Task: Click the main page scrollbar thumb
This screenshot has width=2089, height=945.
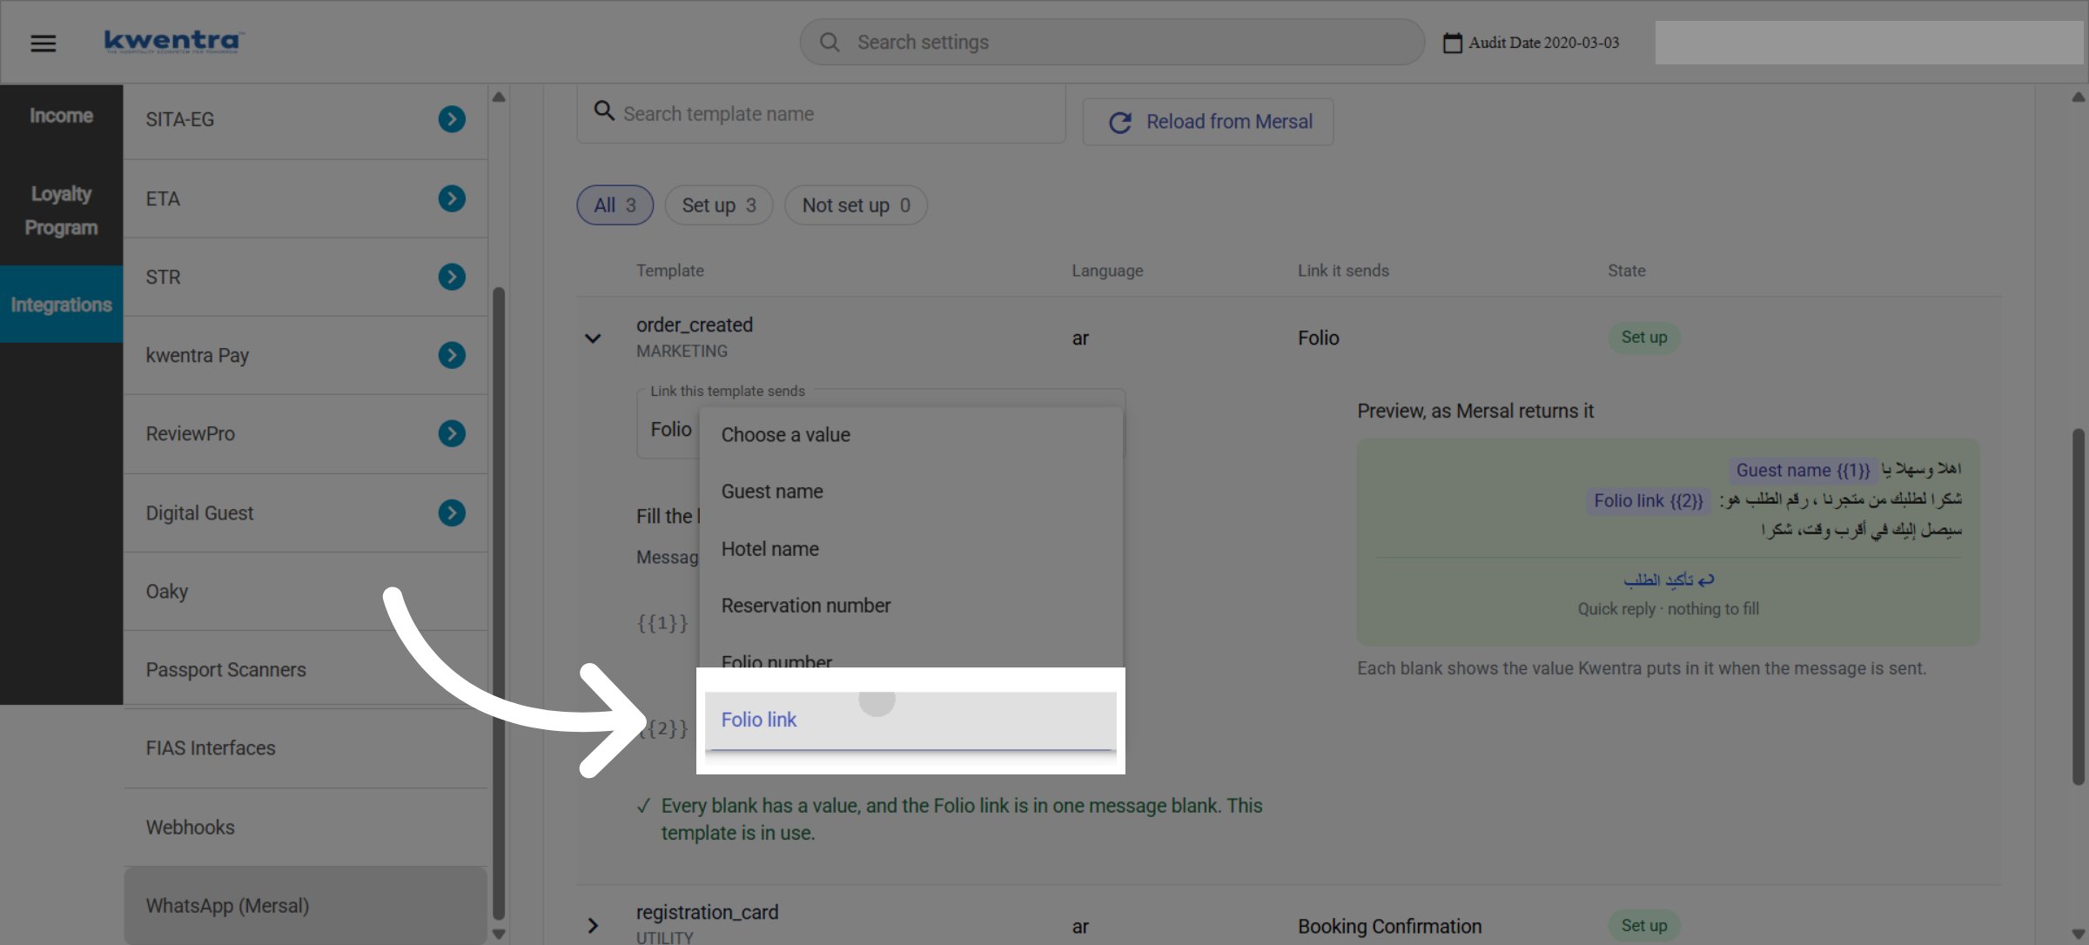Action: [2079, 607]
